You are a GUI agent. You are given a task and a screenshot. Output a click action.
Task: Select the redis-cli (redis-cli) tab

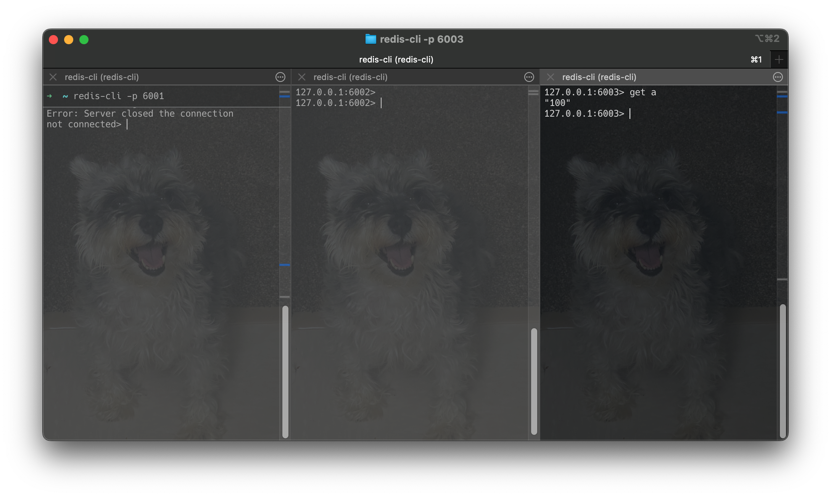[x=397, y=59]
